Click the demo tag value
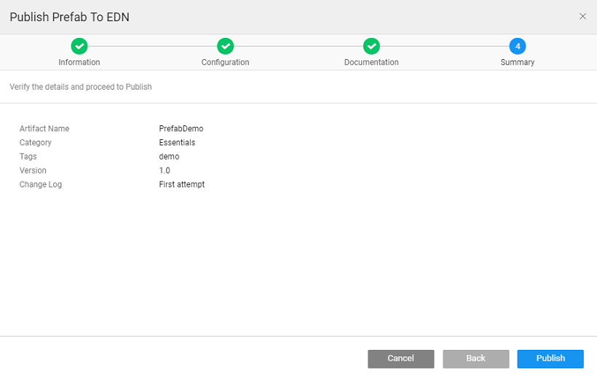This screenshot has height=379, width=597. (x=169, y=157)
